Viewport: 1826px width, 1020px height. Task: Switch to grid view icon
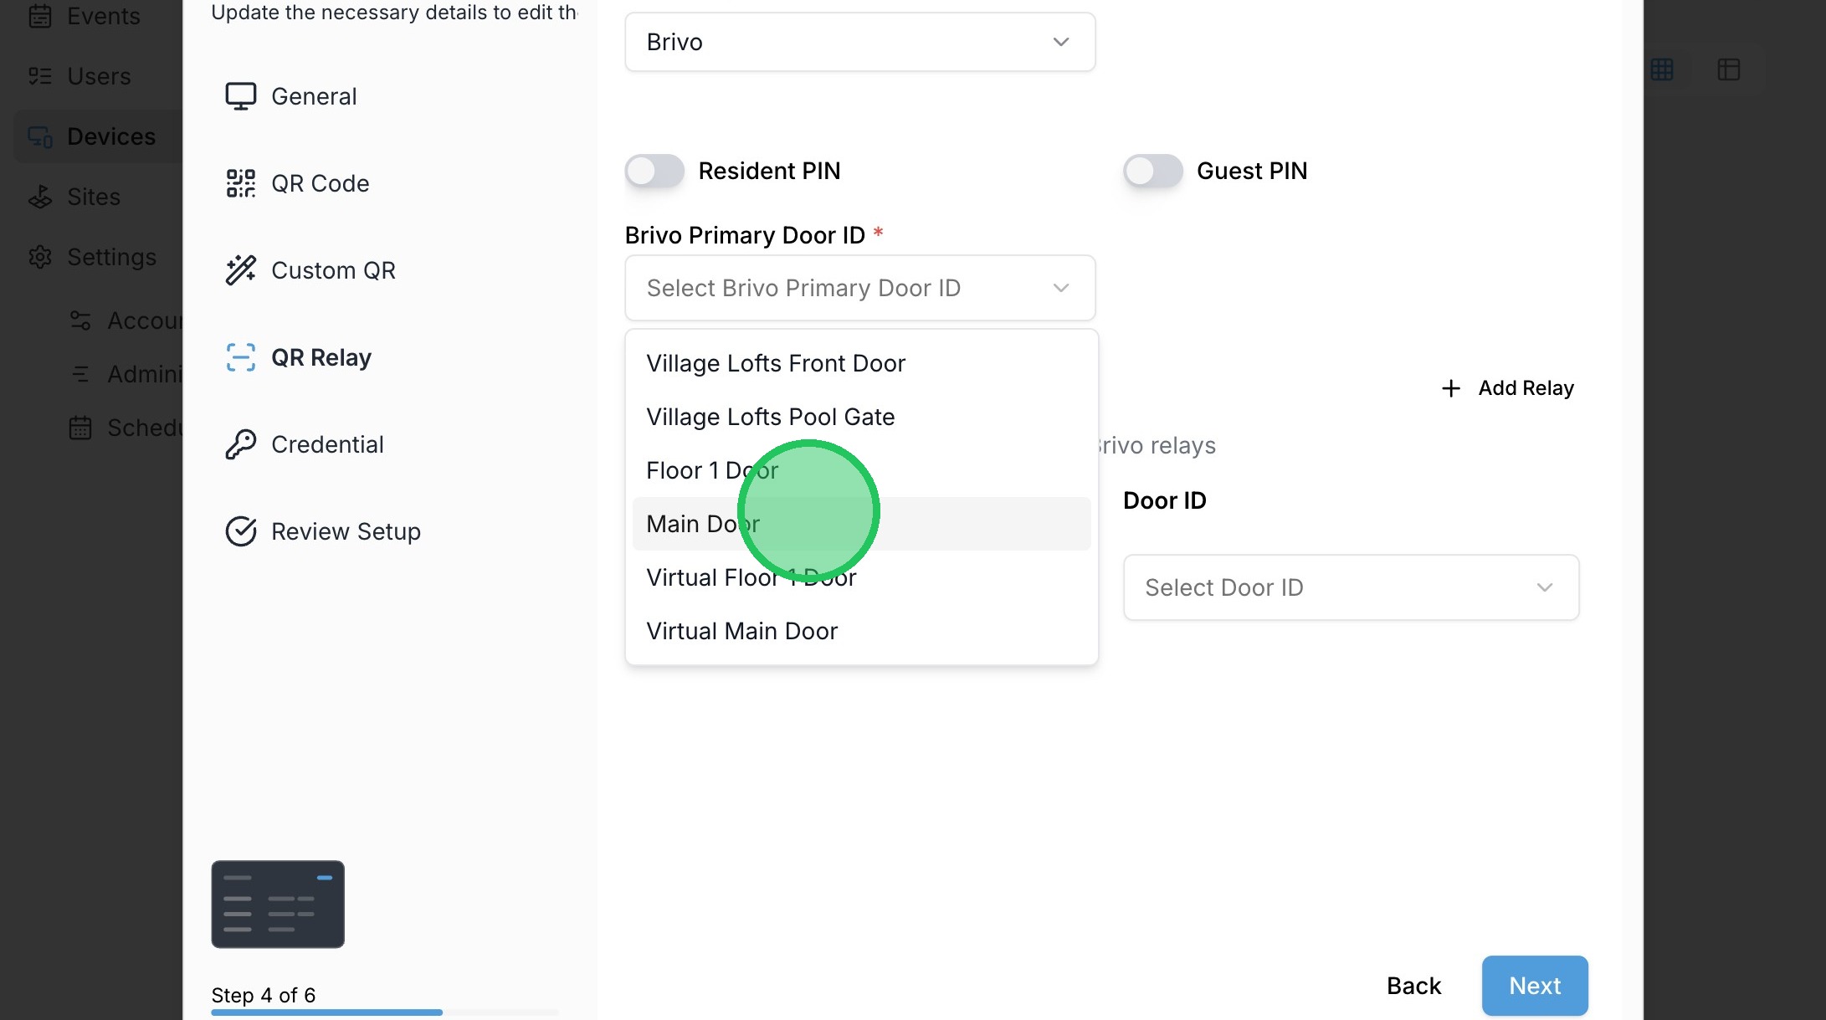pyautogui.click(x=1662, y=69)
